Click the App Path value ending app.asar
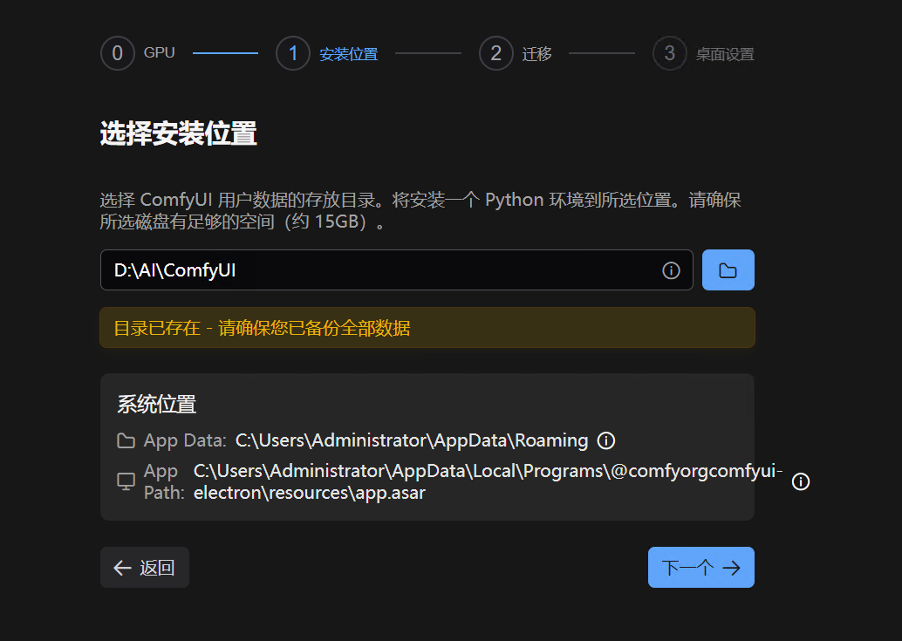Screen dimensions: 902x641 pyautogui.click(x=488, y=481)
